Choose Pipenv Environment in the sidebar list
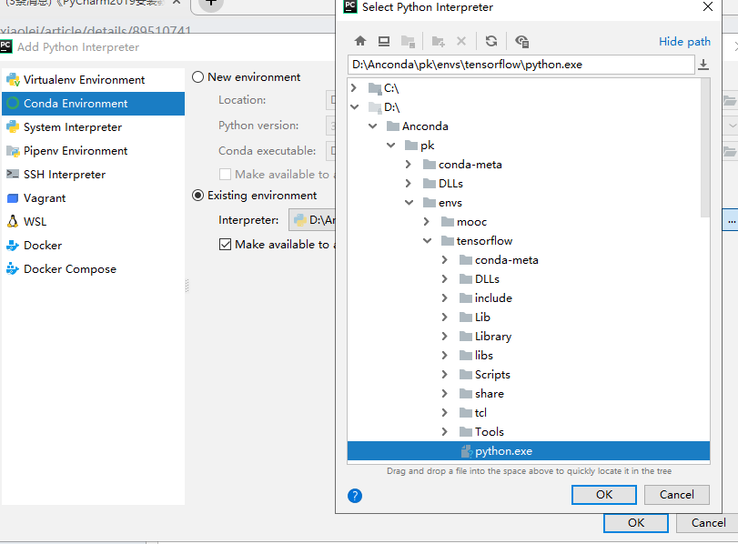The width and height of the screenshot is (738, 544). point(93,151)
